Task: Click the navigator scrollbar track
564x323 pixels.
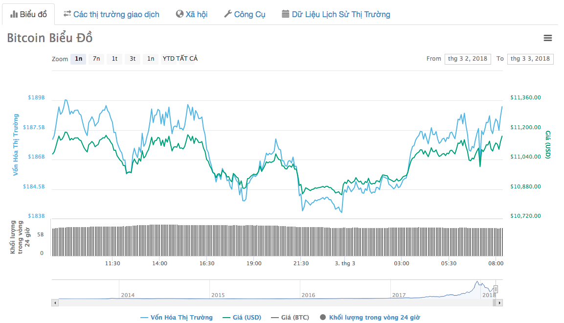Action: coord(275,303)
